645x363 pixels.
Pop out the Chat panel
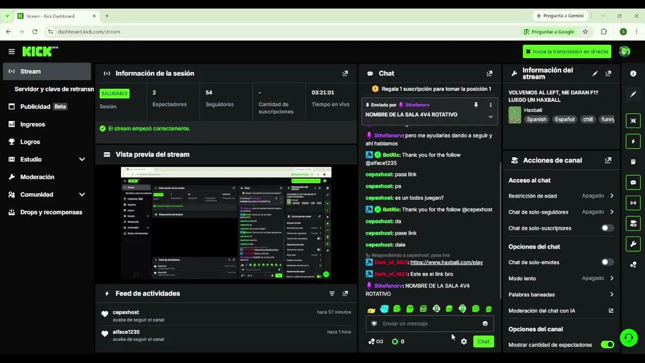[x=489, y=74]
